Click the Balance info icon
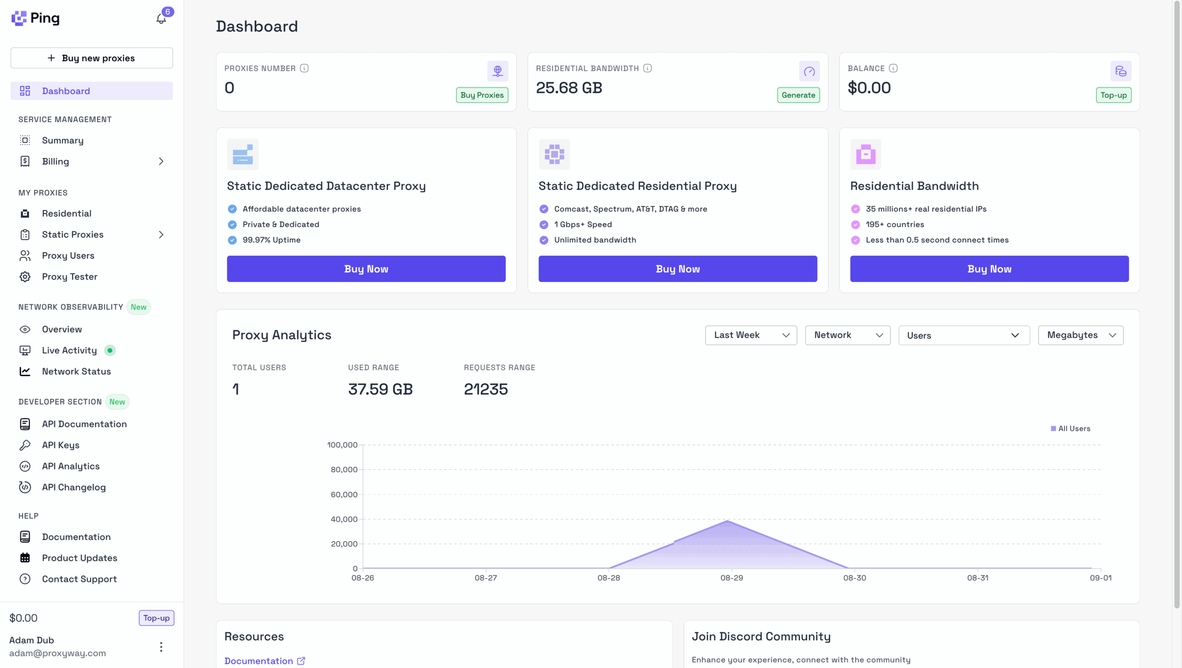This screenshot has height=668, width=1182. click(x=893, y=68)
